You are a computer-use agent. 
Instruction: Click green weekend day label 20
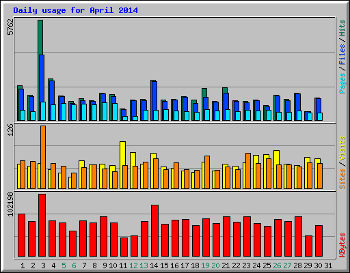(215, 265)
